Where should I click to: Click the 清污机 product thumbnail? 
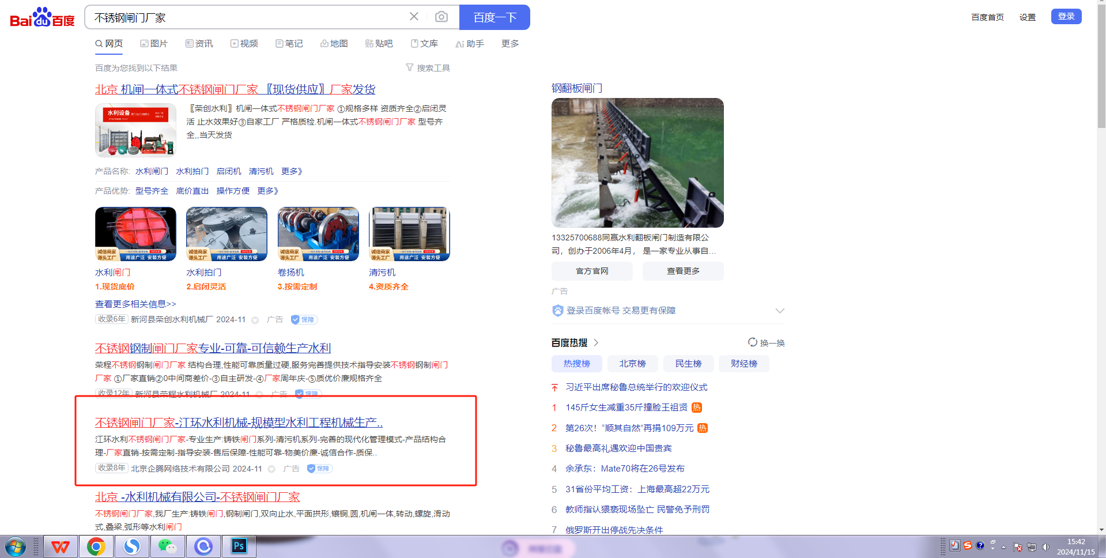[x=409, y=234]
